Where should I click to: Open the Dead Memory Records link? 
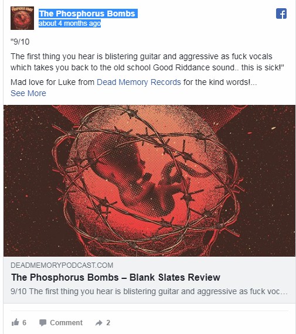click(x=139, y=82)
